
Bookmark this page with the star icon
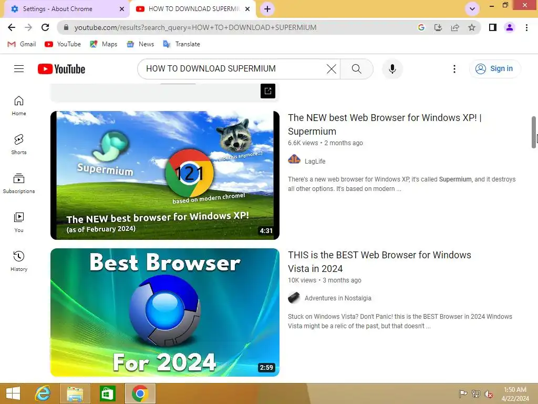click(x=472, y=27)
